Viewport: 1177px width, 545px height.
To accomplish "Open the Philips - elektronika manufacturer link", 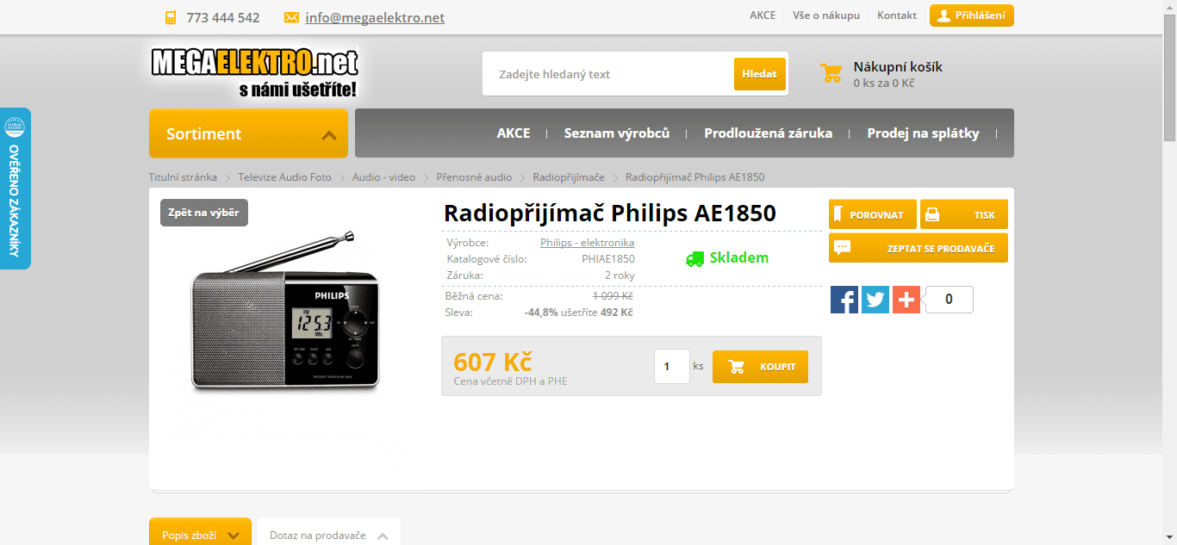I will pyautogui.click(x=588, y=243).
